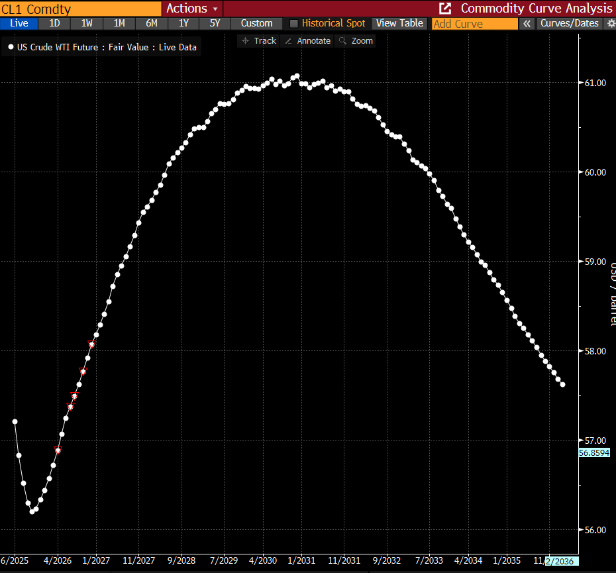The width and height of the screenshot is (616, 573).
Task: Click the View Table button
Action: pyautogui.click(x=399, y=23)
